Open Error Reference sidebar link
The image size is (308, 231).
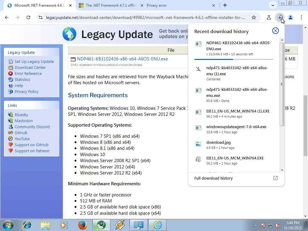point(28,73)
